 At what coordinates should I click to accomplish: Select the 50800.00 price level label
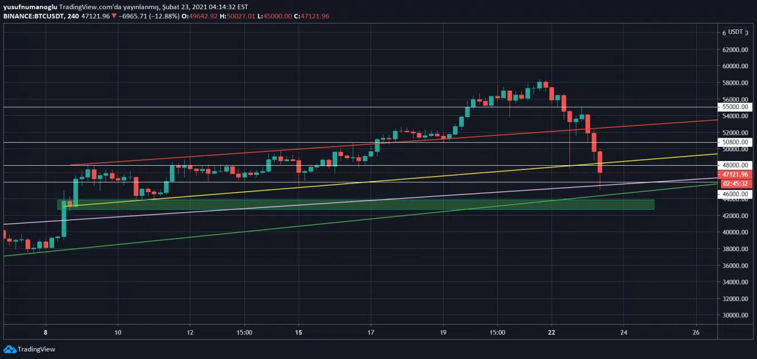click(735, 142)
